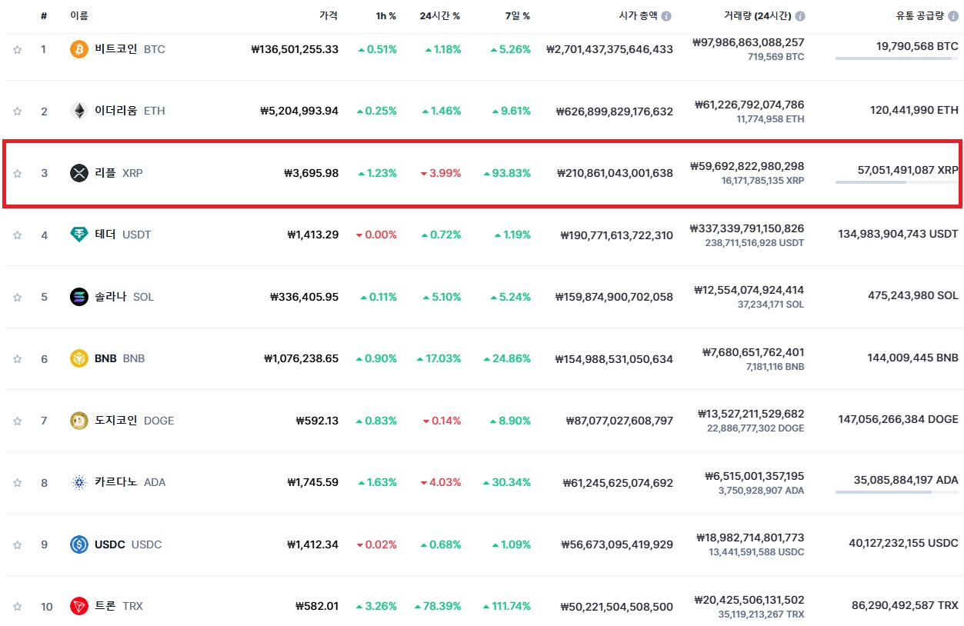Screen dimensions: 964x626
Task: Open Tron volume ₩20,425,506,131,502 link
Action: (x=749, y=600)
